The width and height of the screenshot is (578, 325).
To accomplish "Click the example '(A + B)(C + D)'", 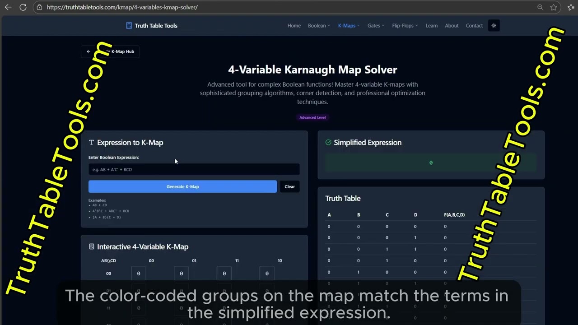I will point(107,217).
